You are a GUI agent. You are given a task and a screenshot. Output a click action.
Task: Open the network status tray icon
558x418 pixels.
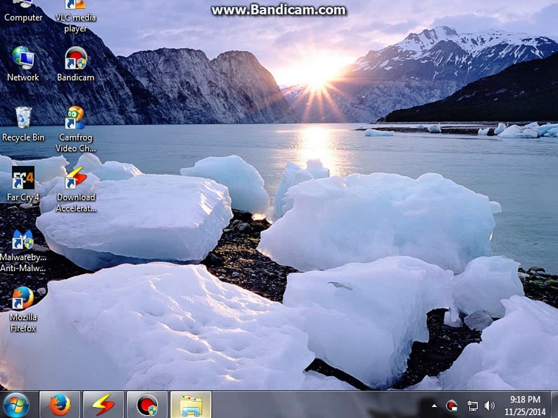point(472,406)
